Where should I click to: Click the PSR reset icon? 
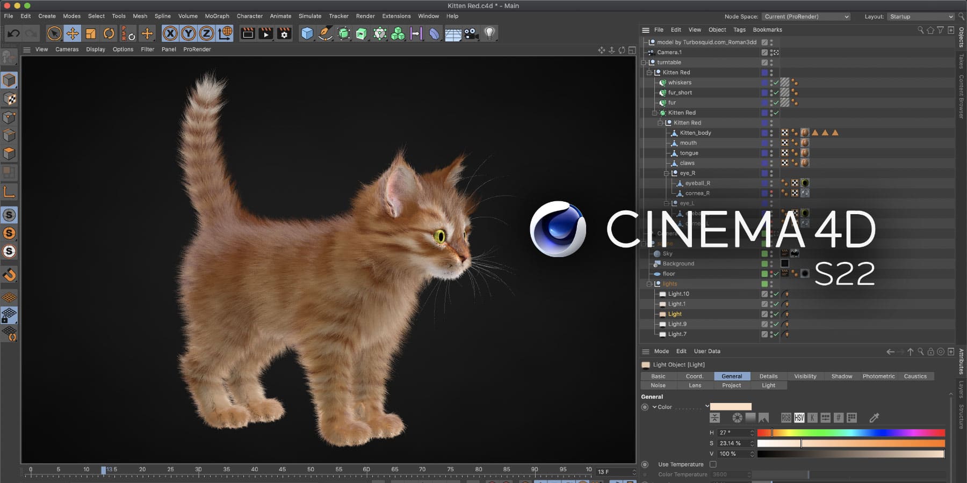(127, 33)
